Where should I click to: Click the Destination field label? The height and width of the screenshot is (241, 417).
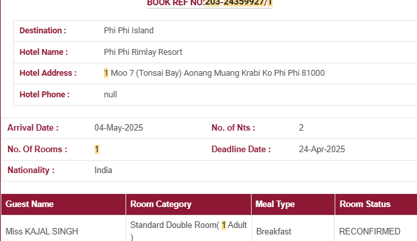[x=43, y=31]
